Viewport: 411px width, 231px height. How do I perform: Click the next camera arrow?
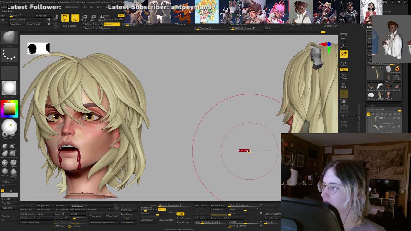pos(48,24)
